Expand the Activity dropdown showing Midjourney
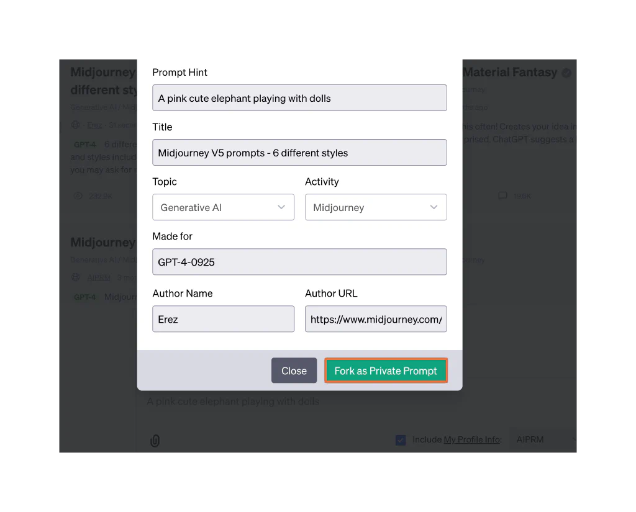The image size is (636, 512). [x=376, y=207]
